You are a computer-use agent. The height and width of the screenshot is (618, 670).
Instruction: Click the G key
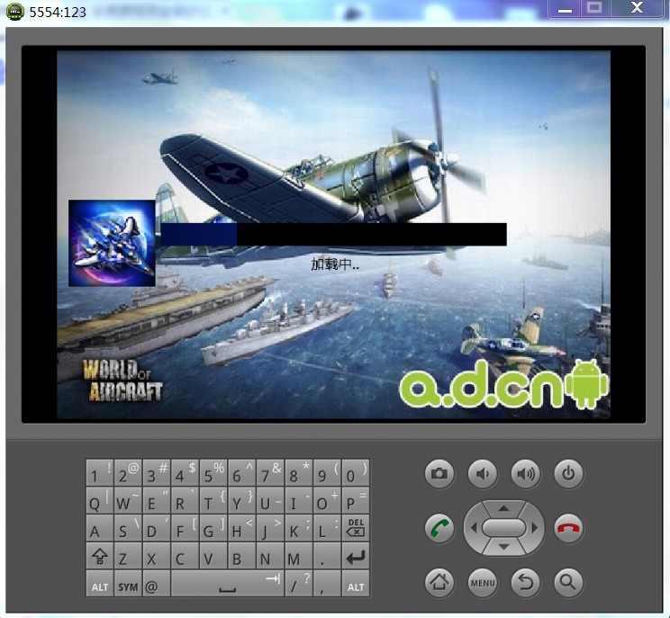(213, 528)
